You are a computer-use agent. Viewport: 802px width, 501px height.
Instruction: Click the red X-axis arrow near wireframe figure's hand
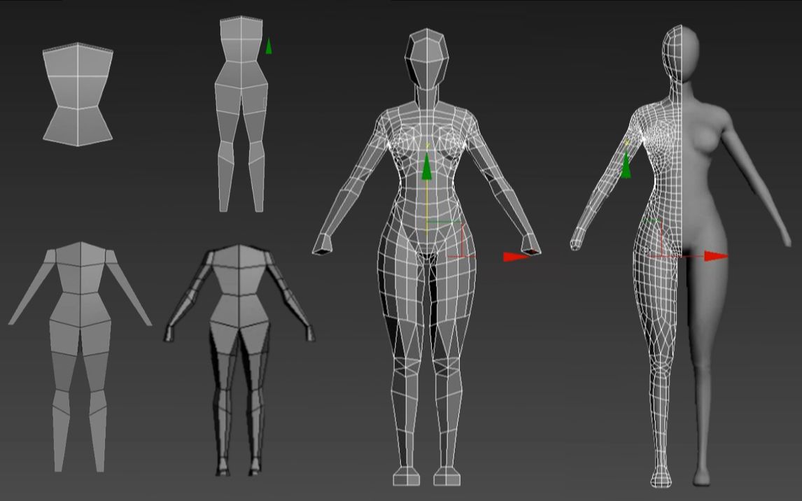point(516,257)
